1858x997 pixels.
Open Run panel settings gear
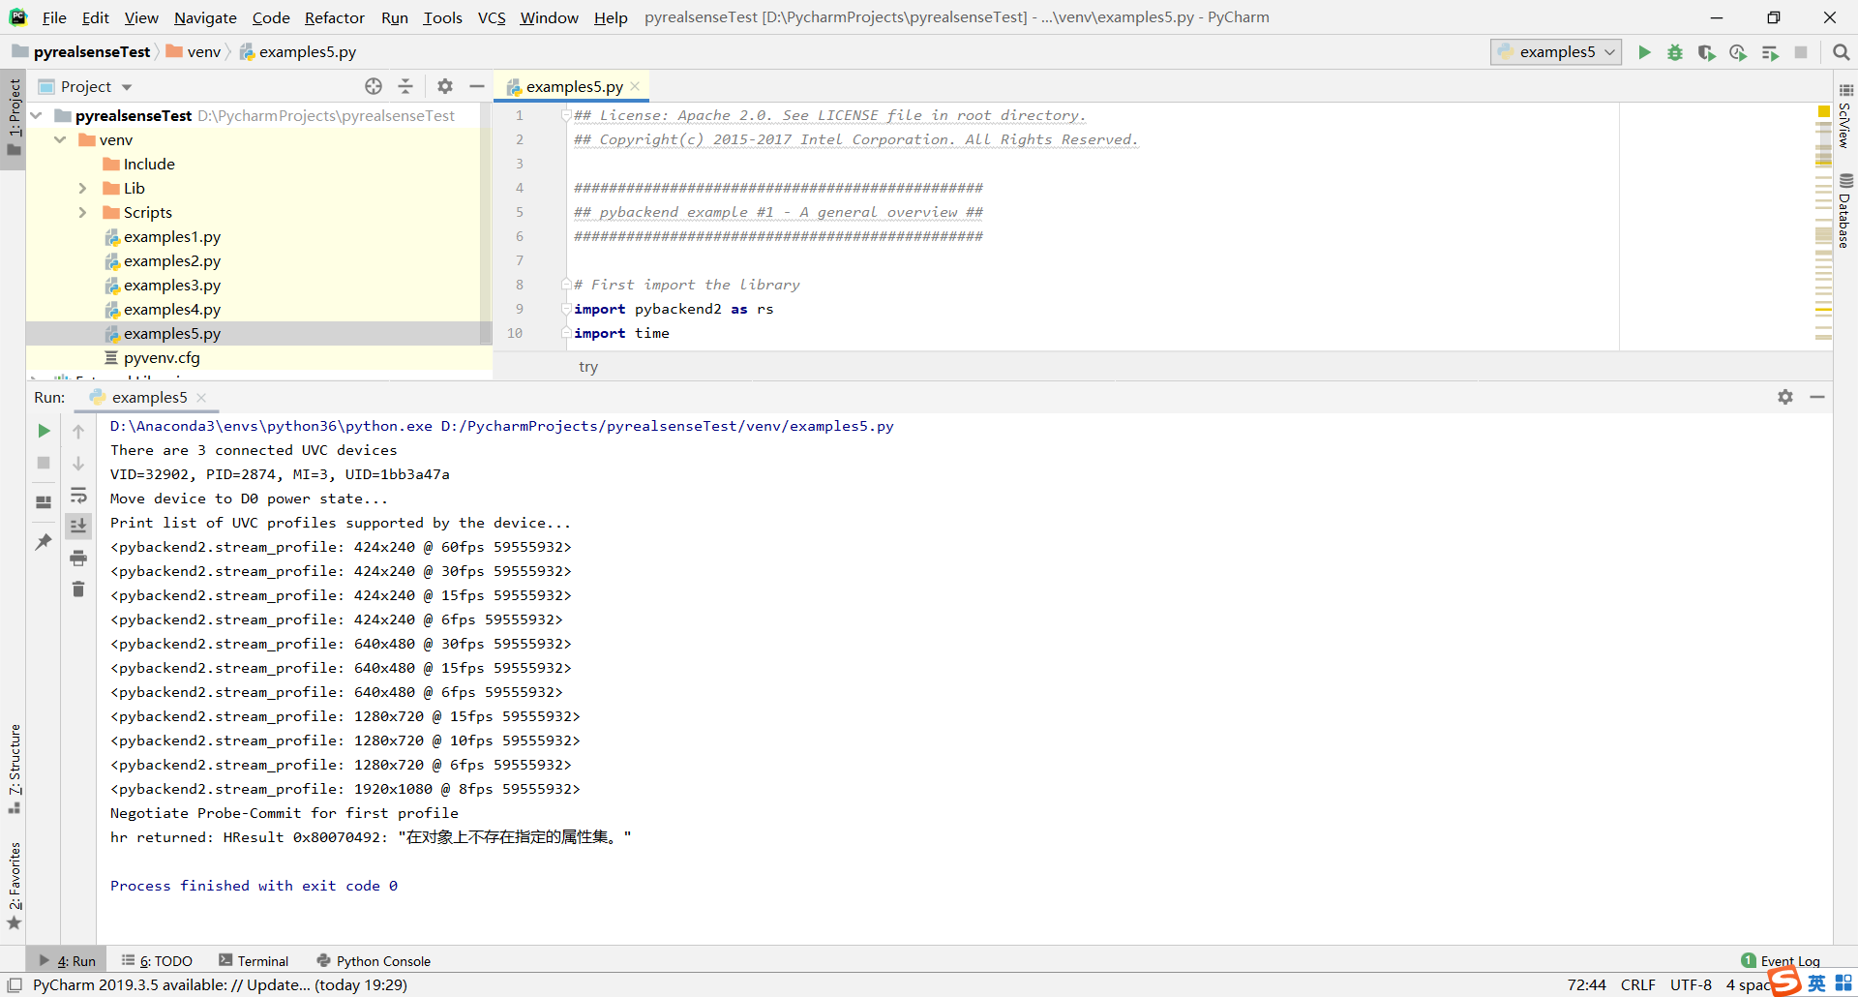tap(1785, 397)
